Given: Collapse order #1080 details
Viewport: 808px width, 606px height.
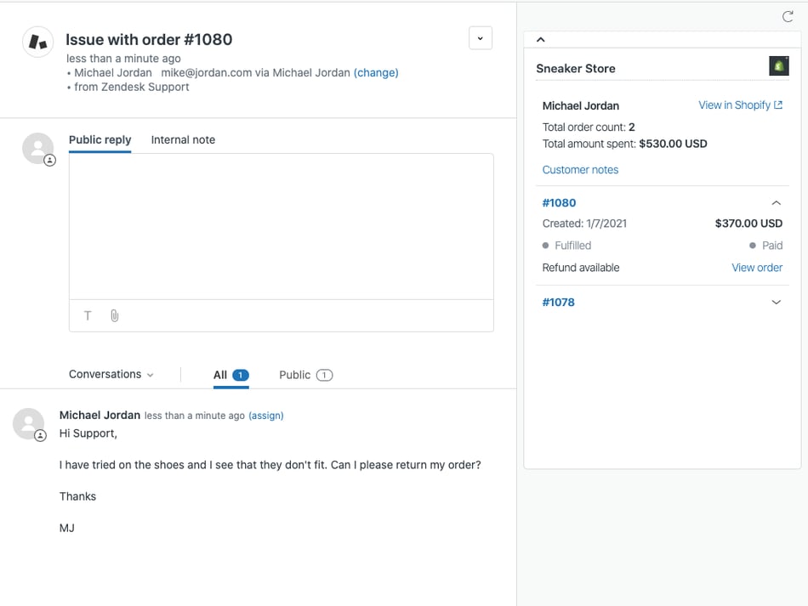Looking at the screenshot, I should 776,203.
